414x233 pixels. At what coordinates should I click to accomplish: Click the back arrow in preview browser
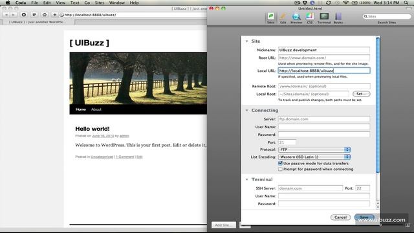click(x=6, y=15)
